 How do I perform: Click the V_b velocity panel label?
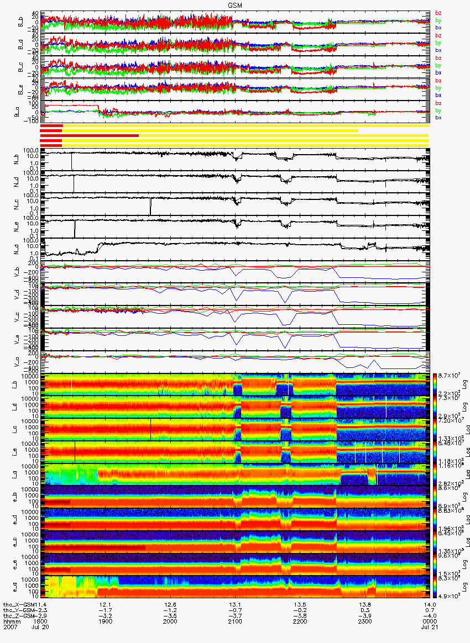(x=17, y=272)
